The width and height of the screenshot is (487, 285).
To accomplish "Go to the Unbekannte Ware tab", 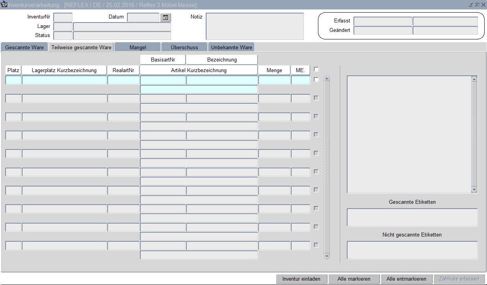I will (x=231, y=47).
